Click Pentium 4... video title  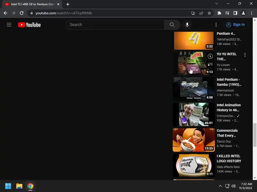[226, 33]
